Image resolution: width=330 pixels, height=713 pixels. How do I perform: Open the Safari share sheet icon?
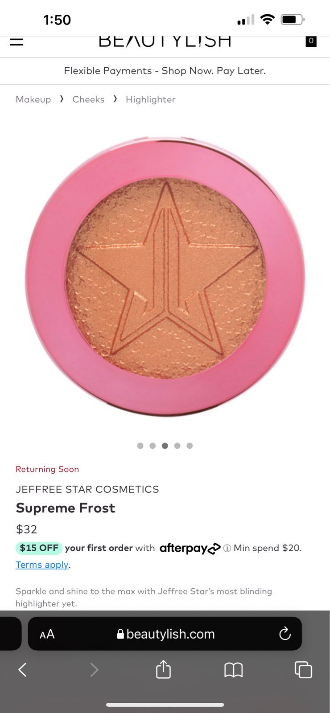(x=163, y=669)
